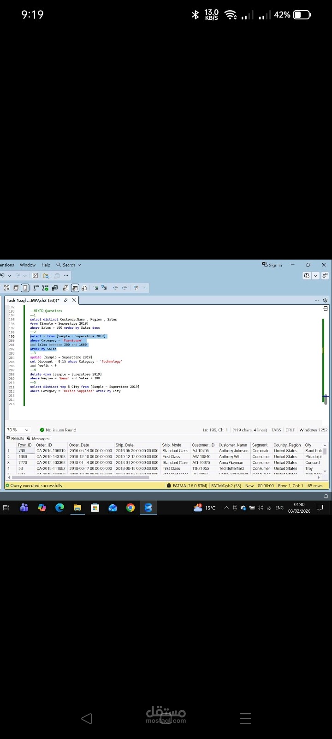The image size is (332, 739).
Task: Click row 3 header in results grid
Action: pyautogui.click(x=11, y=462)
